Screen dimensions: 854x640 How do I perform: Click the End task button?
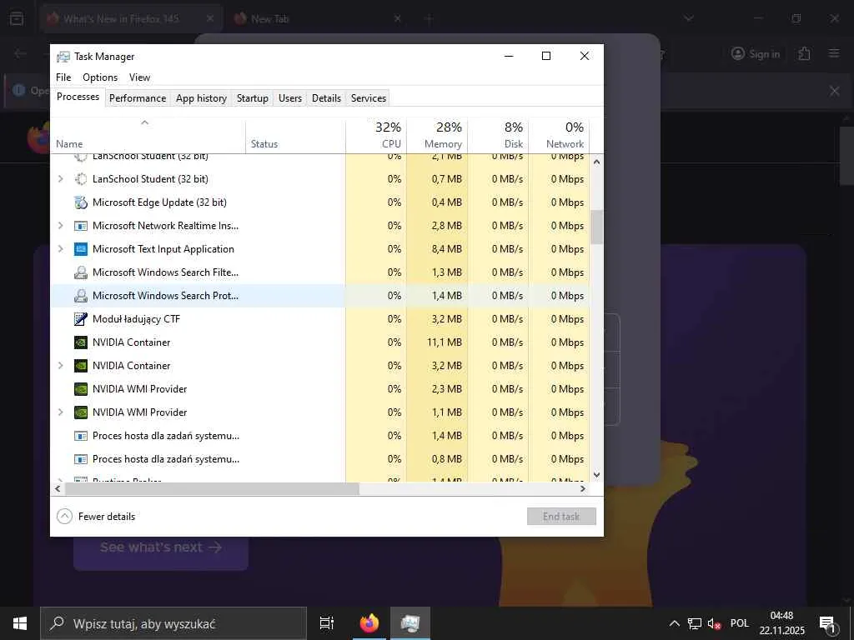point(561,517)
